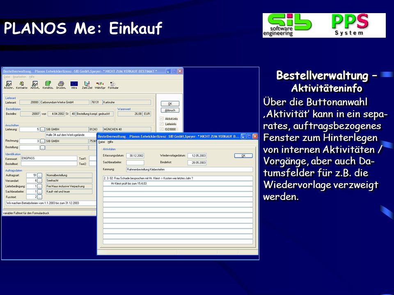
Task: Open lookup button next to Auftragsart field
Action: click(x=40, y=175)
